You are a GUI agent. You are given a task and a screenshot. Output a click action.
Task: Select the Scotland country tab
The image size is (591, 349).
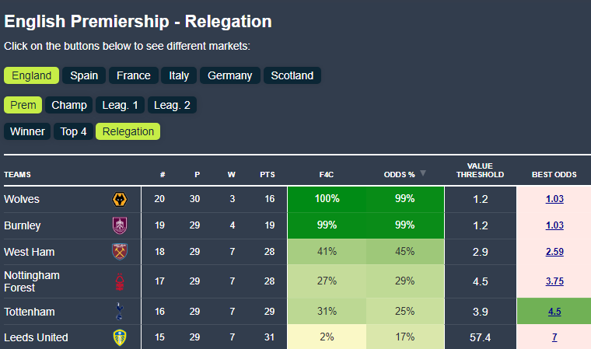pyautogui.click(x=292, y=75)
